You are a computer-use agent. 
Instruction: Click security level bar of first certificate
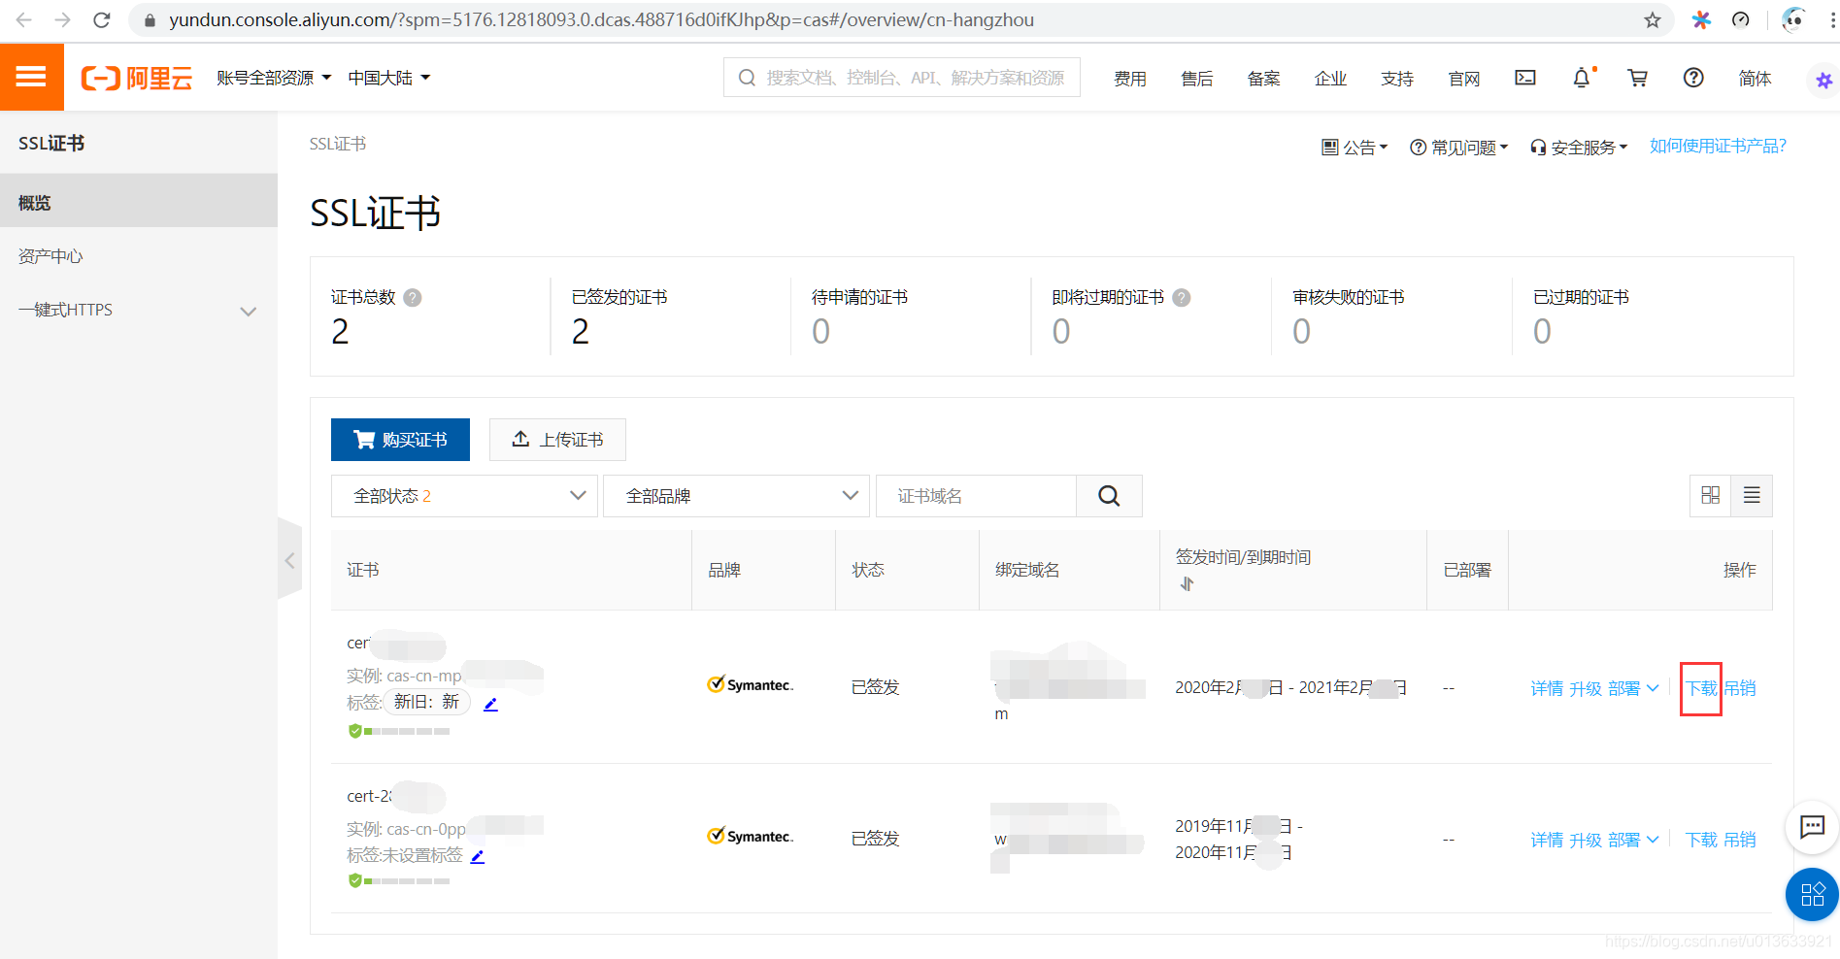point(399,731)
